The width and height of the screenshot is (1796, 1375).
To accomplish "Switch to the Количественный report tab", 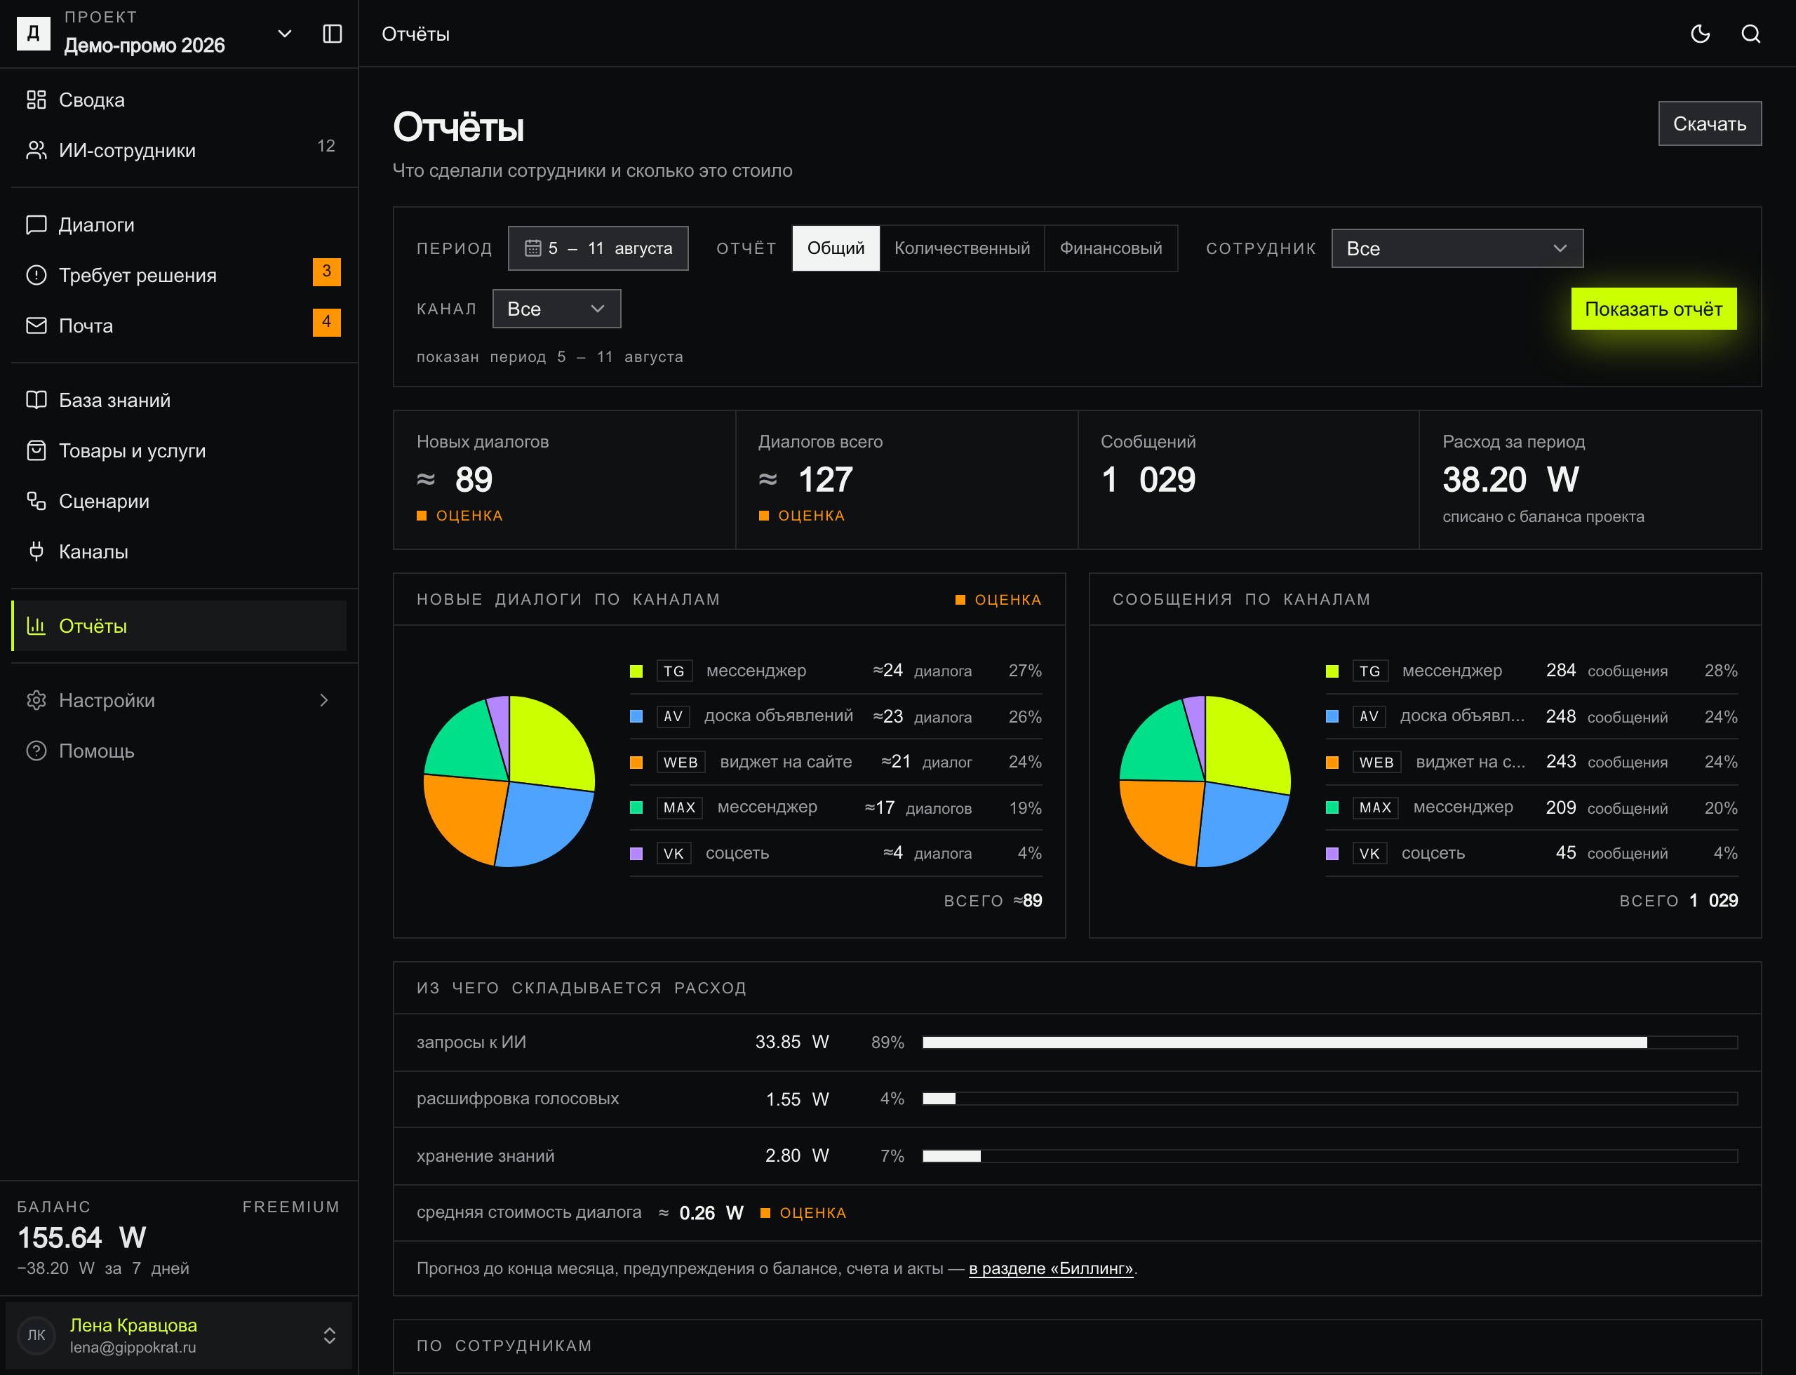I will 962,248.
